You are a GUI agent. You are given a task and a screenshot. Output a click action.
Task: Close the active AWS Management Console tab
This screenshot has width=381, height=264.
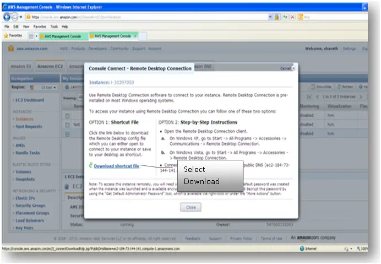[x=135, y=36]
